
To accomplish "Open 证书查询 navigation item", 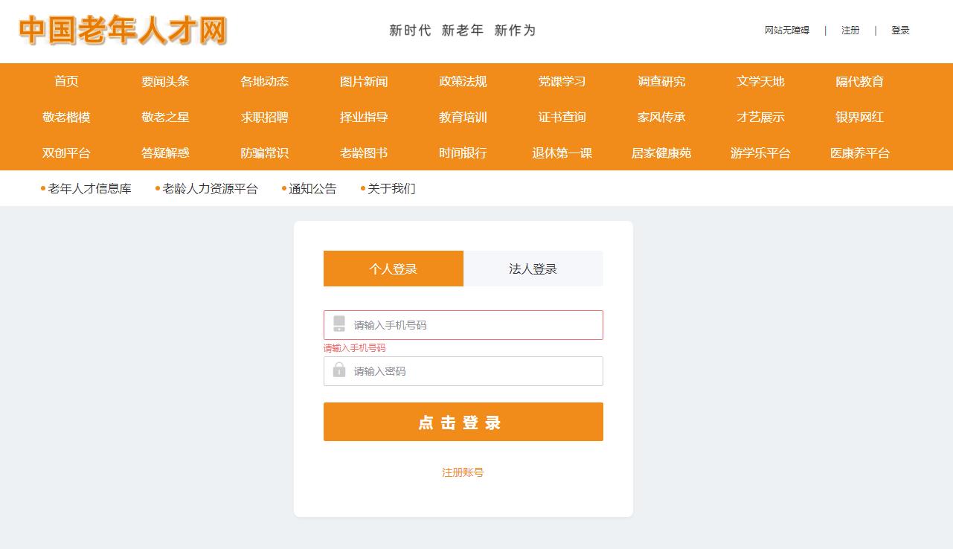I will (x=562, y=117).
